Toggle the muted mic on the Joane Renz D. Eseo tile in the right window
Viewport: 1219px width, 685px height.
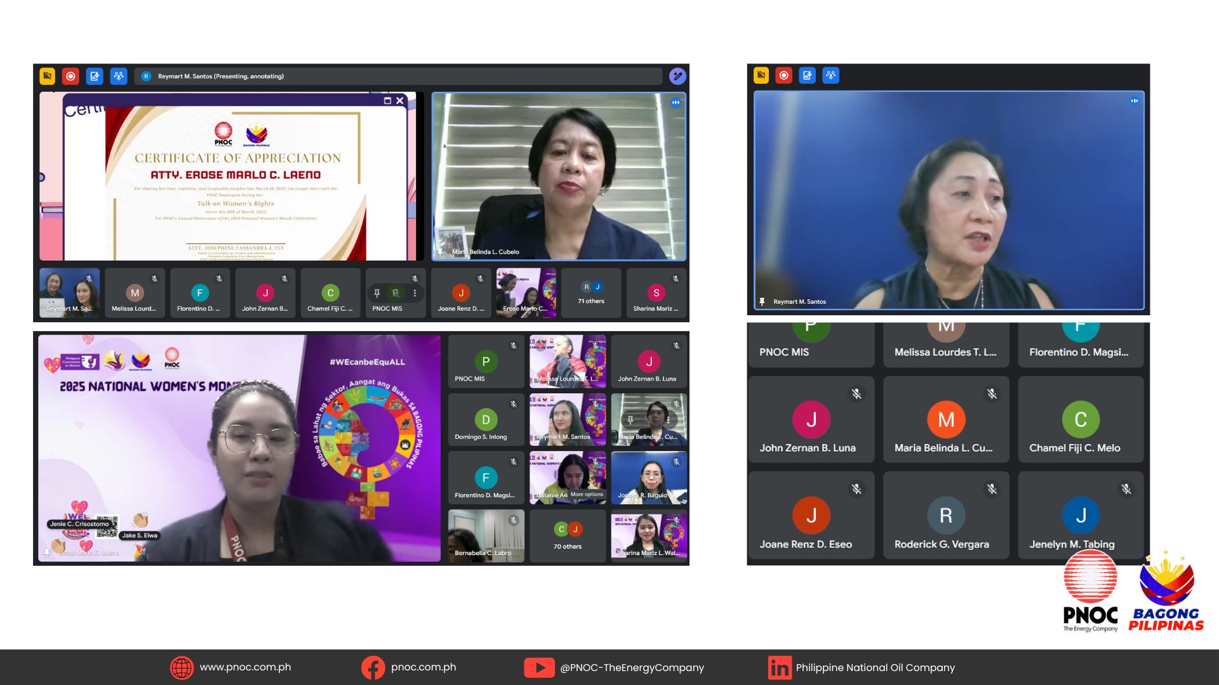pos(856,489)
